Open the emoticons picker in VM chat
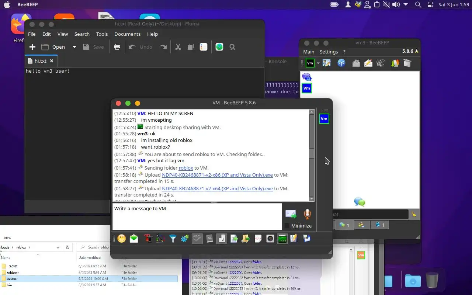472x295 pixels. (122, 239)
